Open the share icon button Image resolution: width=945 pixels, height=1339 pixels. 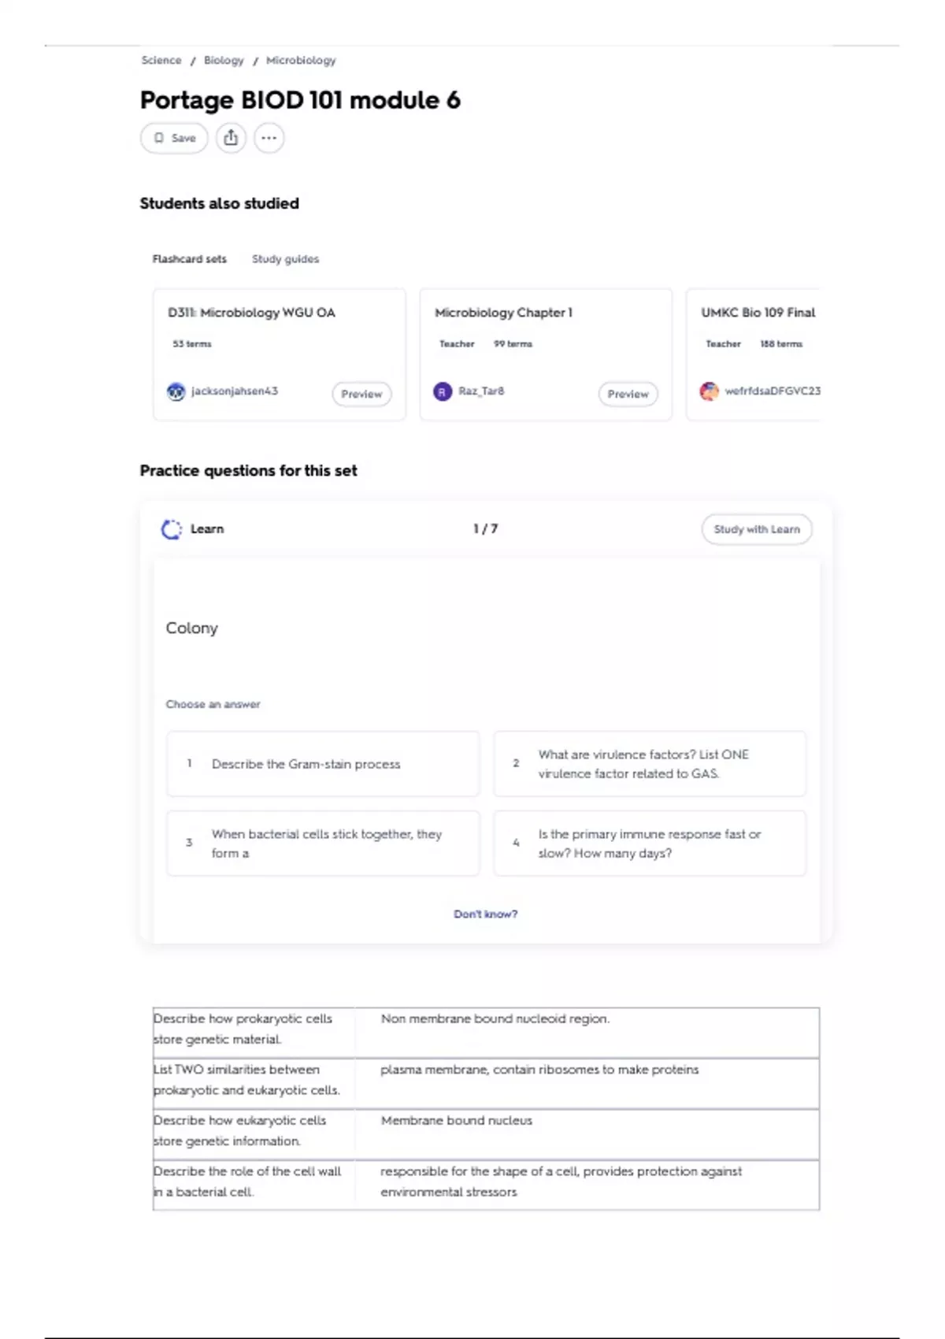231,138
